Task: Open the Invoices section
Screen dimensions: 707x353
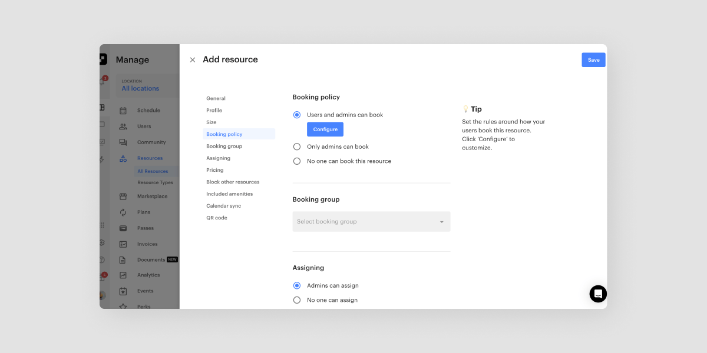Action: 147,244
